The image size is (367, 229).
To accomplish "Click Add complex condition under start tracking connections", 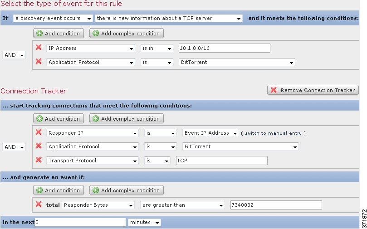I will tap(127, 118).
